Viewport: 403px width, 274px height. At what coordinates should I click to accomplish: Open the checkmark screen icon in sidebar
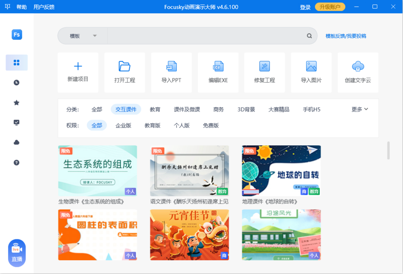(x=17, y=122)
